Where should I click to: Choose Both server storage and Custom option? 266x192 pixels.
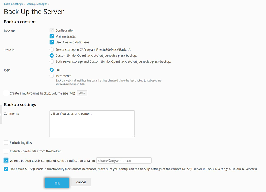tap(52, 61)
